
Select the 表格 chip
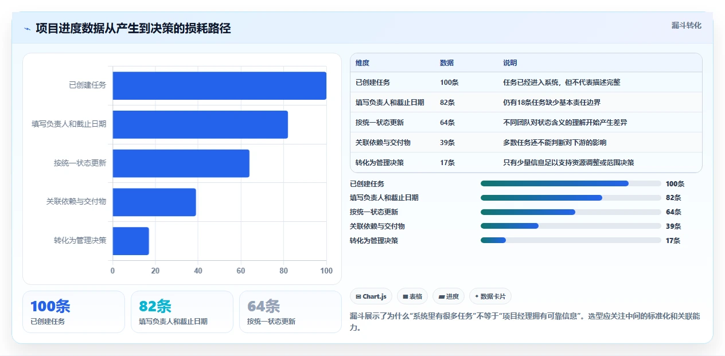(x=412, y=296)
